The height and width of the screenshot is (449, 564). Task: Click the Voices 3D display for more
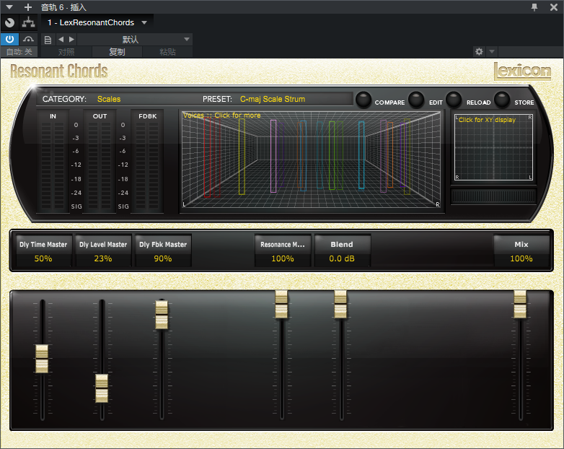[x=312, y=160]
